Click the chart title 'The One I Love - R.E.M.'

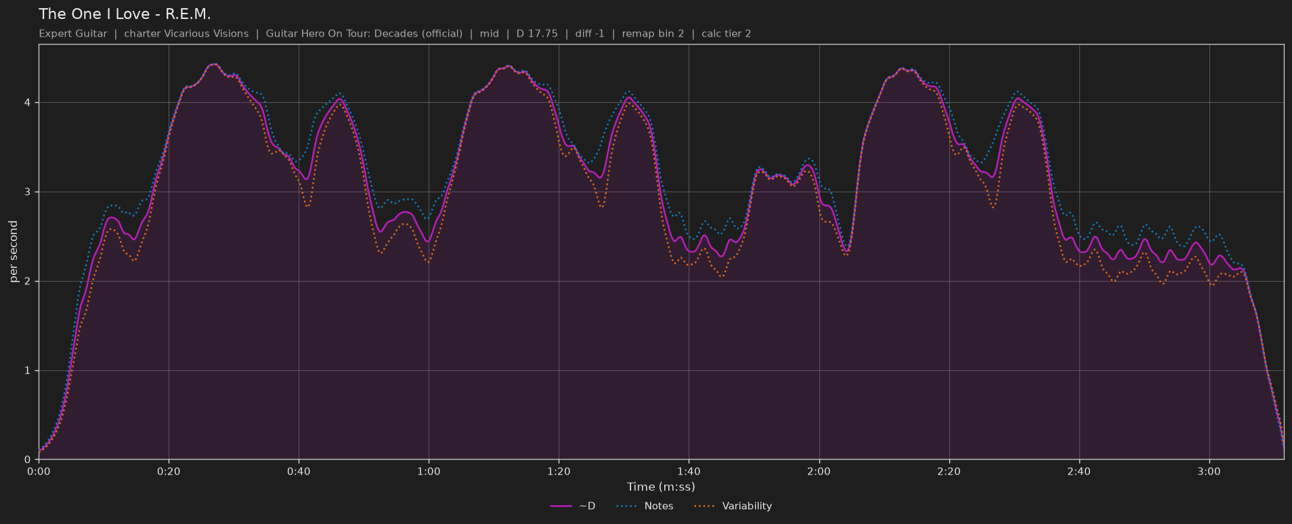click(x=125, y=14)
